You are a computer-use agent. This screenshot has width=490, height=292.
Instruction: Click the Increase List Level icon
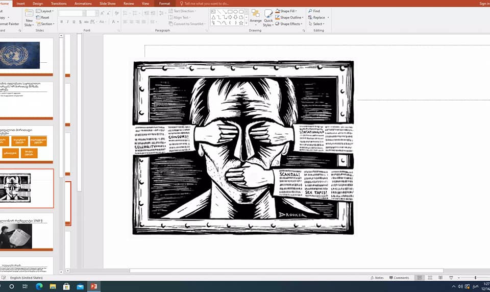click(153, 13)
